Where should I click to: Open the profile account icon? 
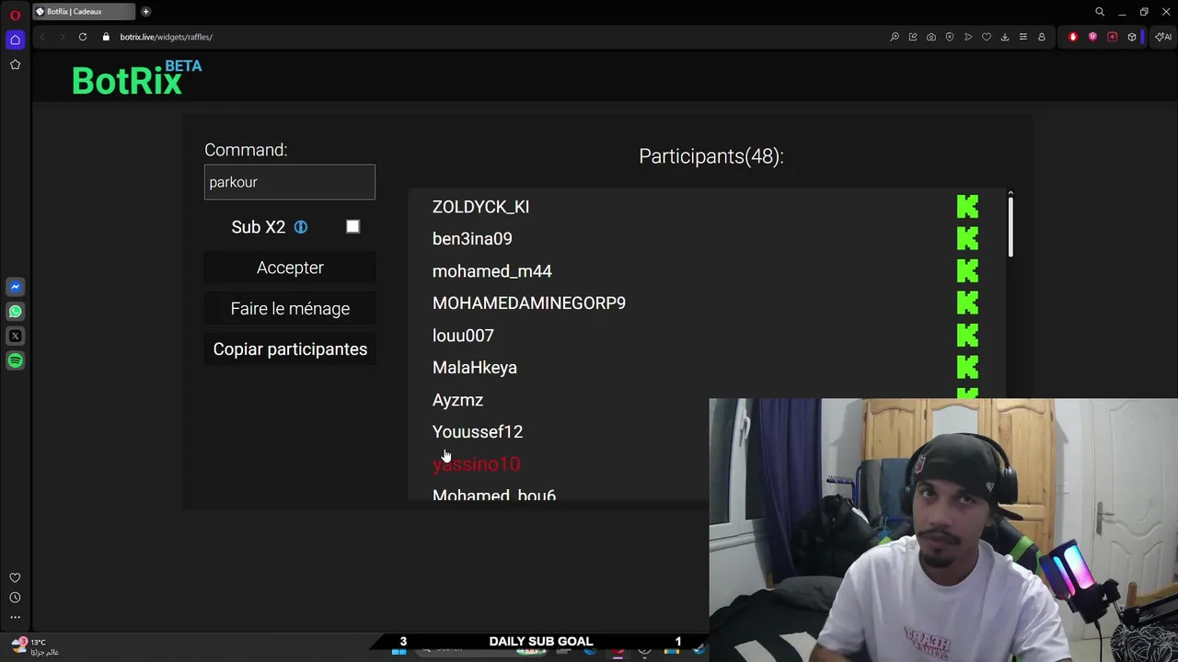[1042, 37]
